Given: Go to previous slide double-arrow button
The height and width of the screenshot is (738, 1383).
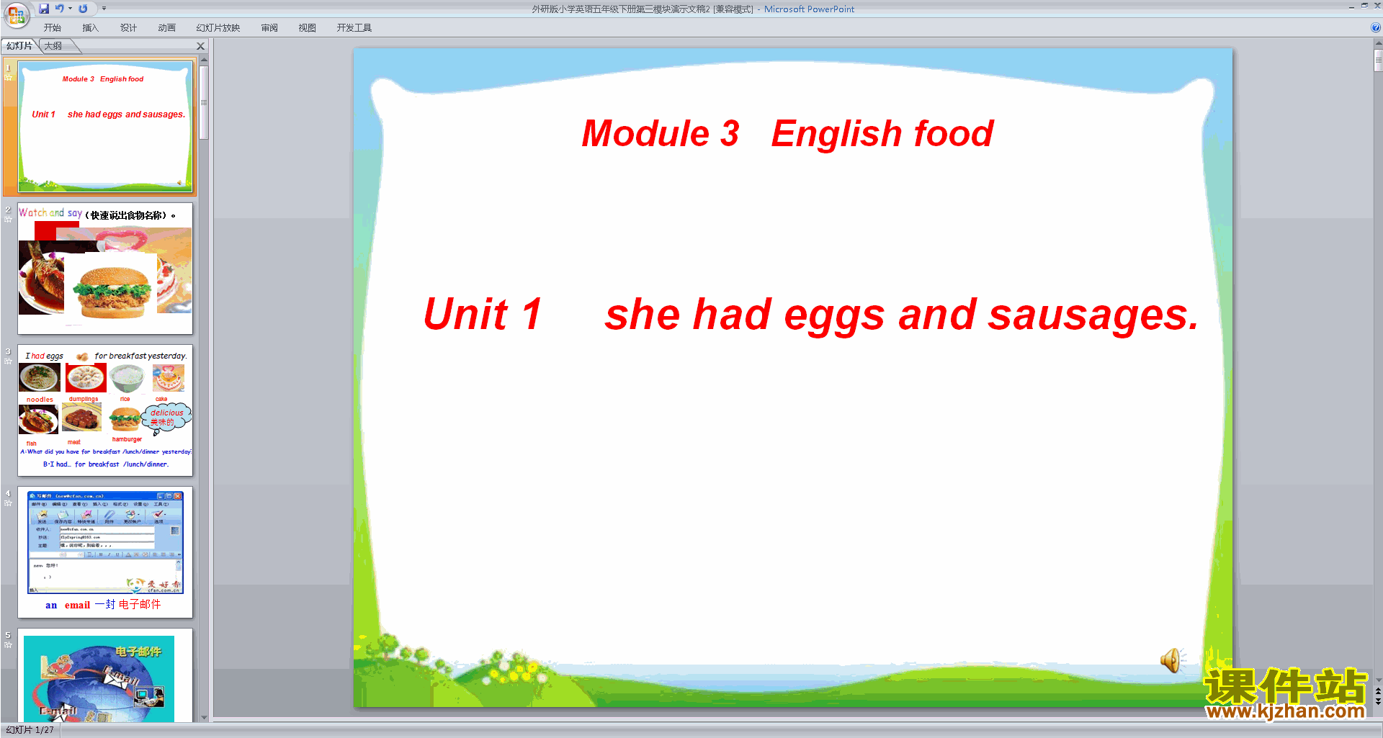Looking at the screenshot, I should (1378, 691).
